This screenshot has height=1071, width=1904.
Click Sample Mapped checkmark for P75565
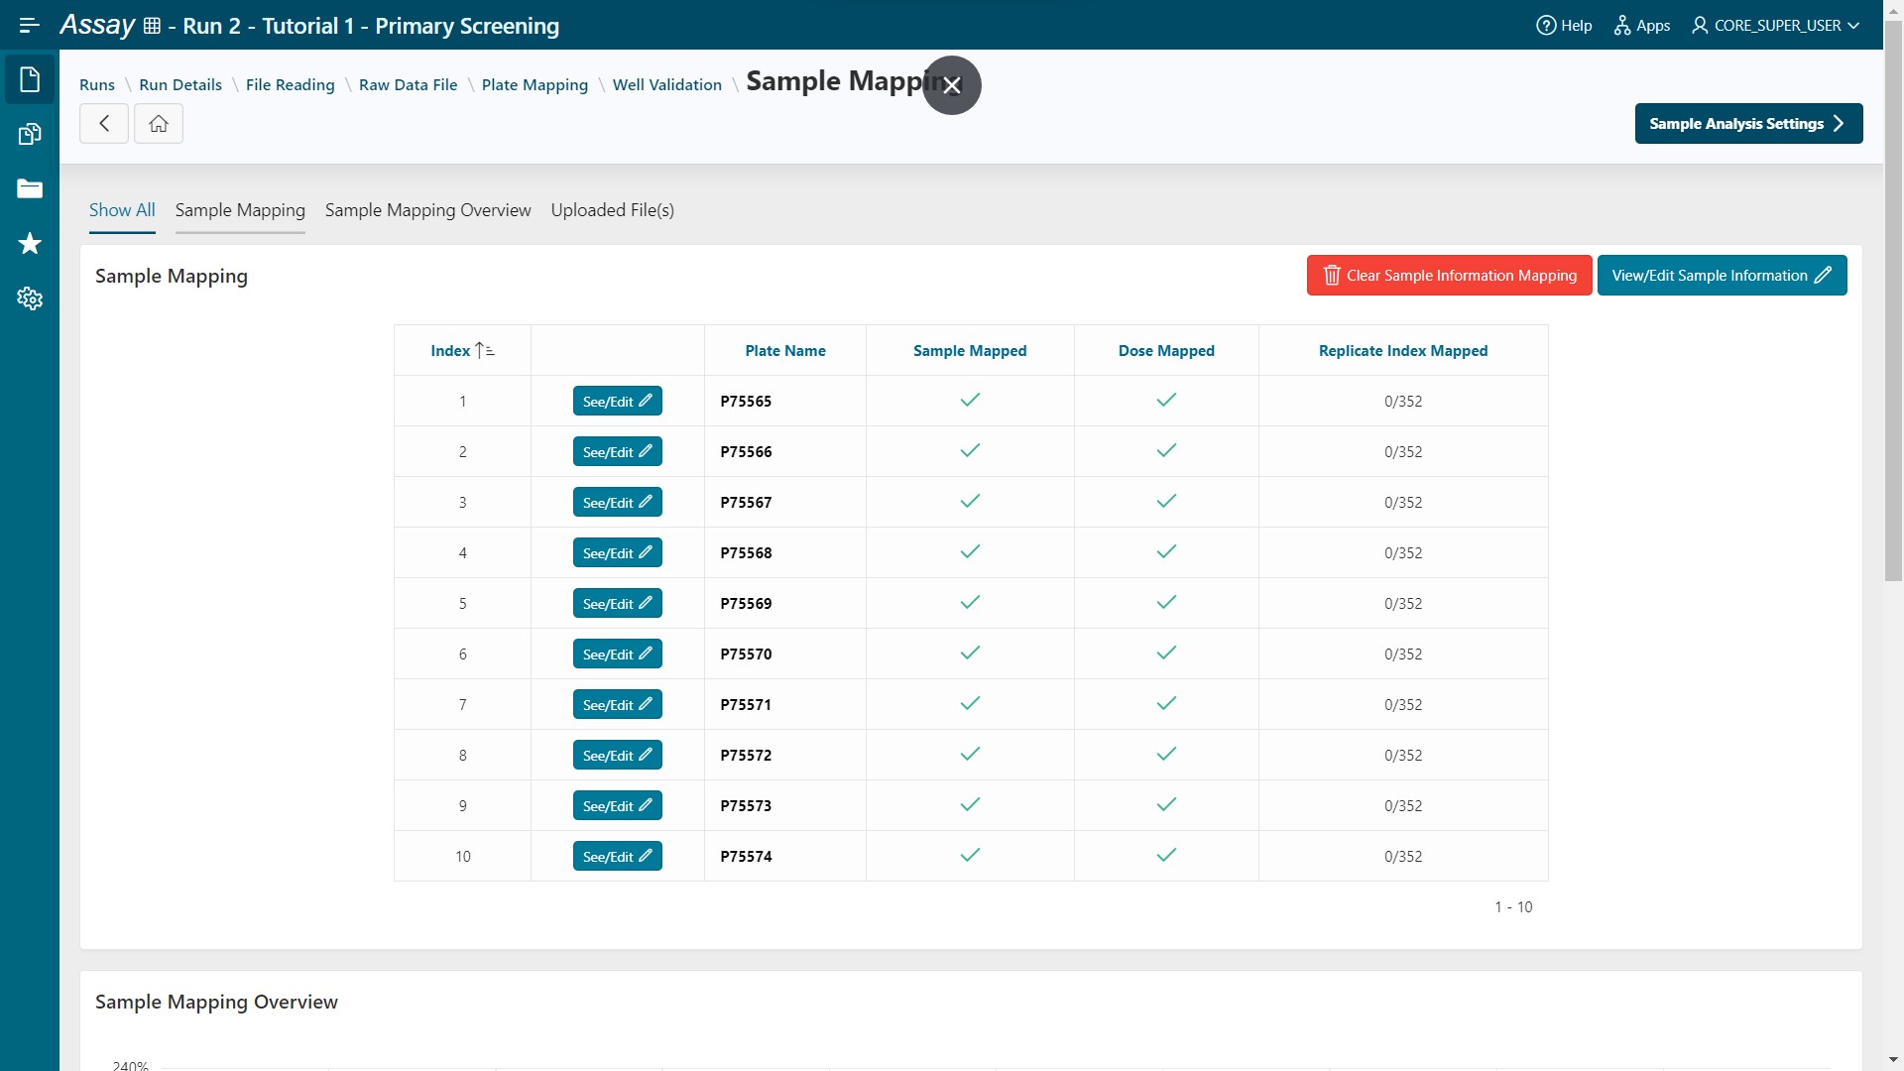[970, 400]
